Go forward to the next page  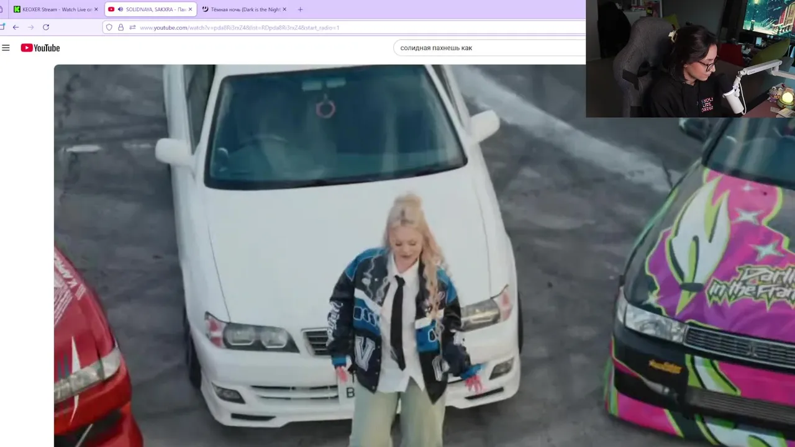30,27
